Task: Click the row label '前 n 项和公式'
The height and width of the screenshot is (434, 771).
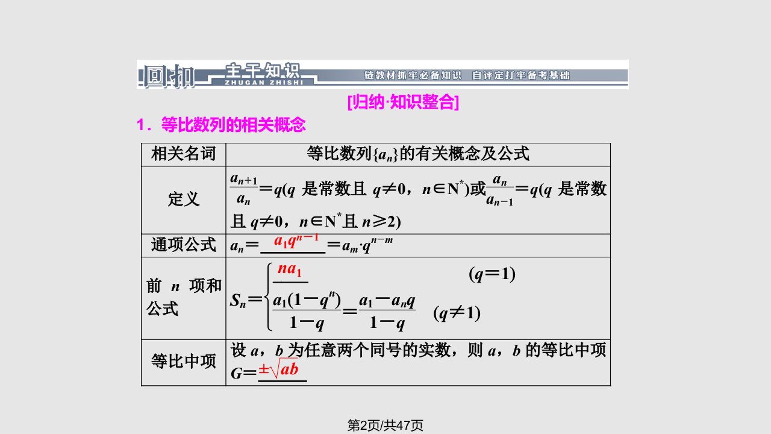Action: tap(184, 298)
